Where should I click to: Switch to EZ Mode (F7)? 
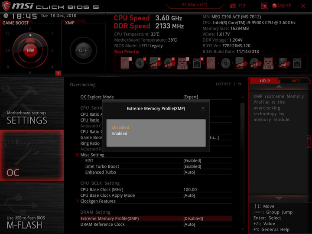(x=195, y=5)
